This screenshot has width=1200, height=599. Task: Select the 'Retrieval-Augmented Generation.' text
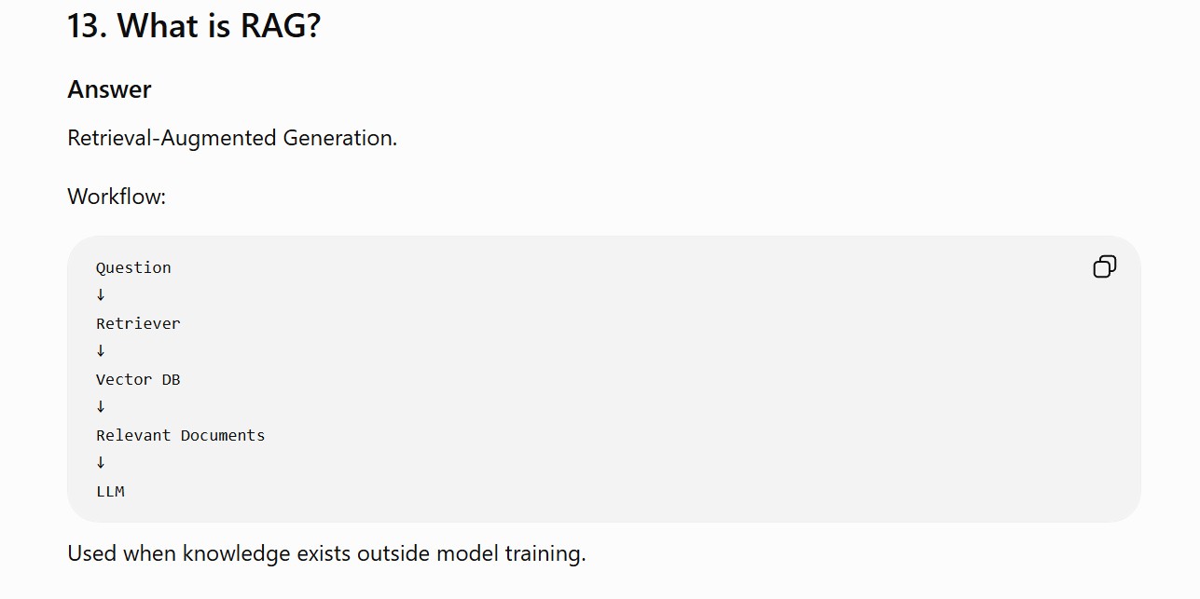pyautogui.click(x=232, y=138)
